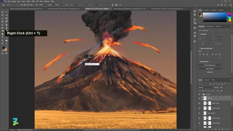Select the Hand tool
Screen dimensions: 233x131
[7, 40]
